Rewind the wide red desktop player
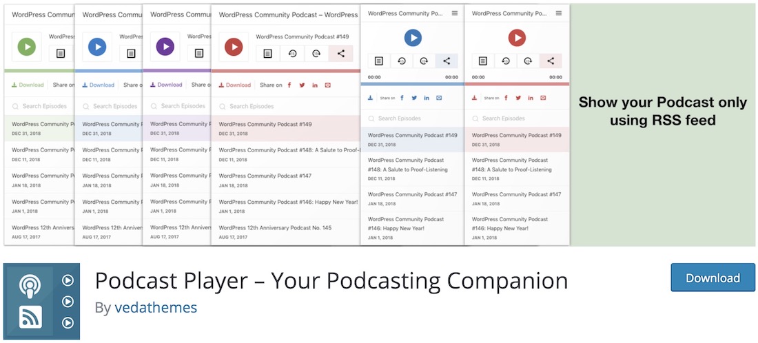 pos(292,54)
